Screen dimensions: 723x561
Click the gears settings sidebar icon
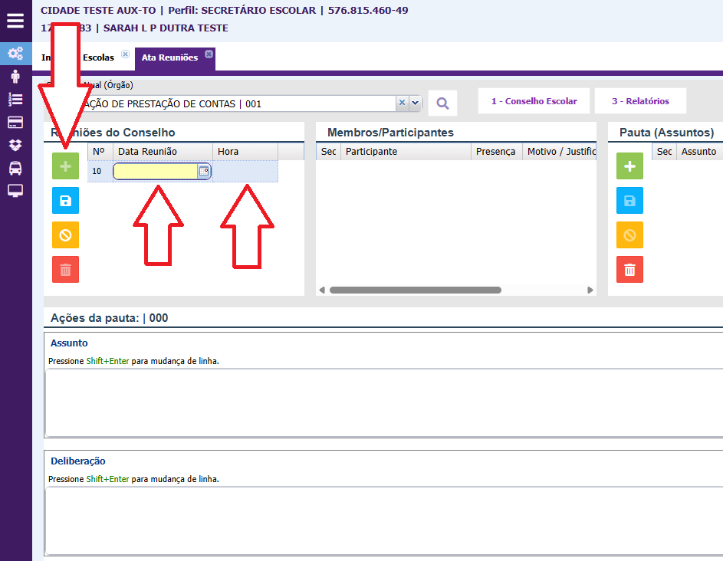pyautogui.click(x=15, y=53)
